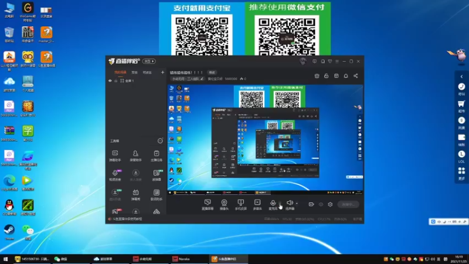This screenshot has height=264, width=469.
Task: Open stream settings gear in bottom bar
Action: click(x=330, y=204)
